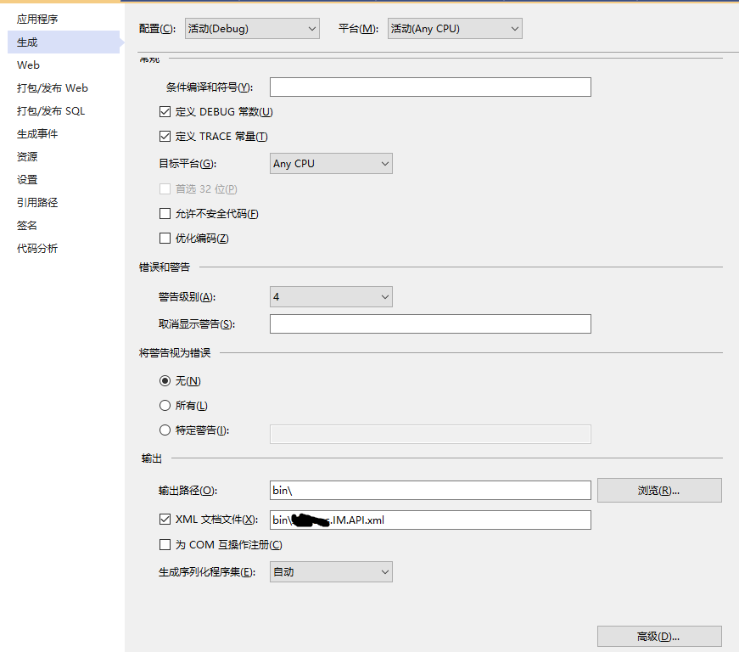Select the 引用路径 page
Image resolution: width=739 pixels, height=652 pixels.
[40, 202]
